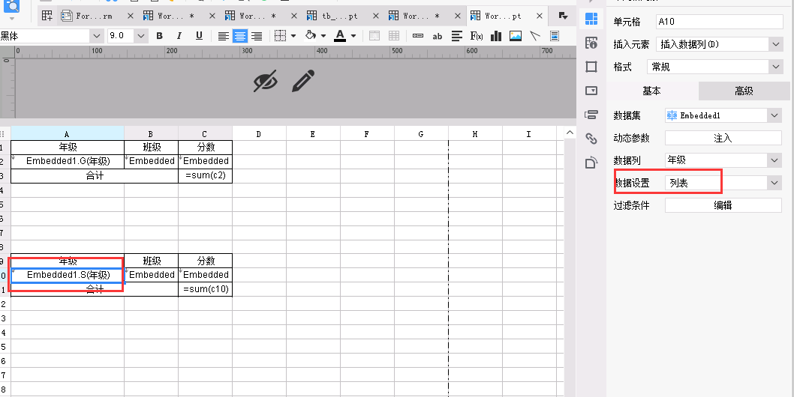Switch to the 高级 tab
Screen dimensions: 794x397
(x=744, y=91)
